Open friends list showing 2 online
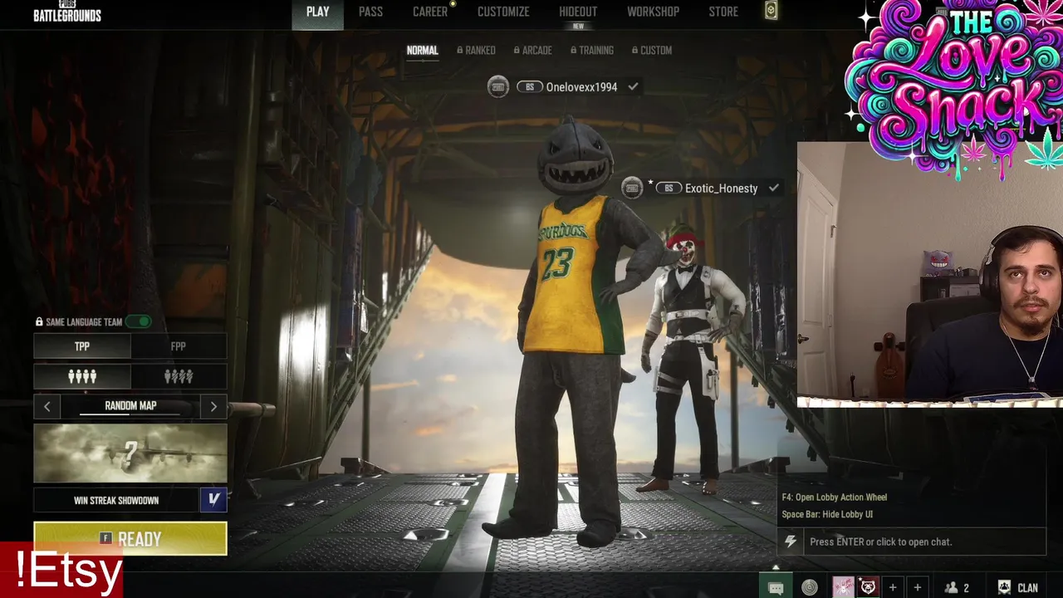1063x598 pixels. click(958, 587)
